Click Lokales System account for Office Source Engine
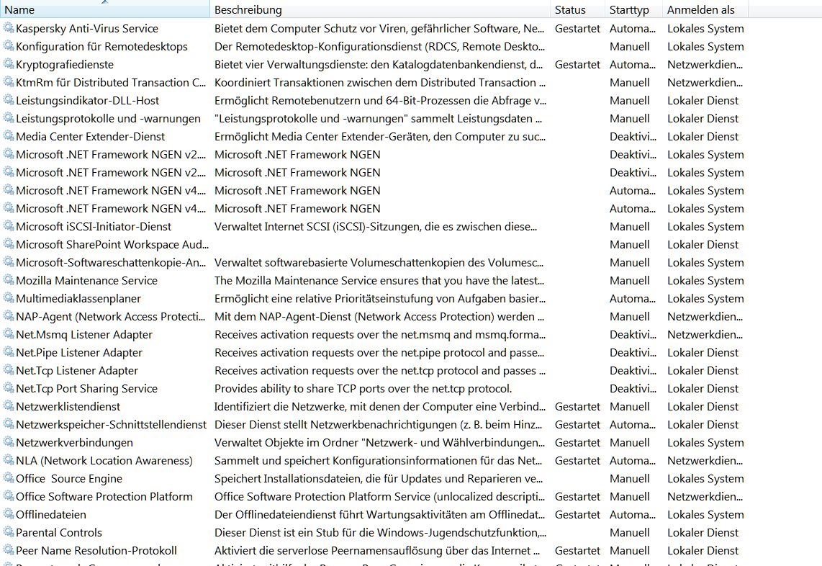Screen dimensions: 822x566 (705, 478)
